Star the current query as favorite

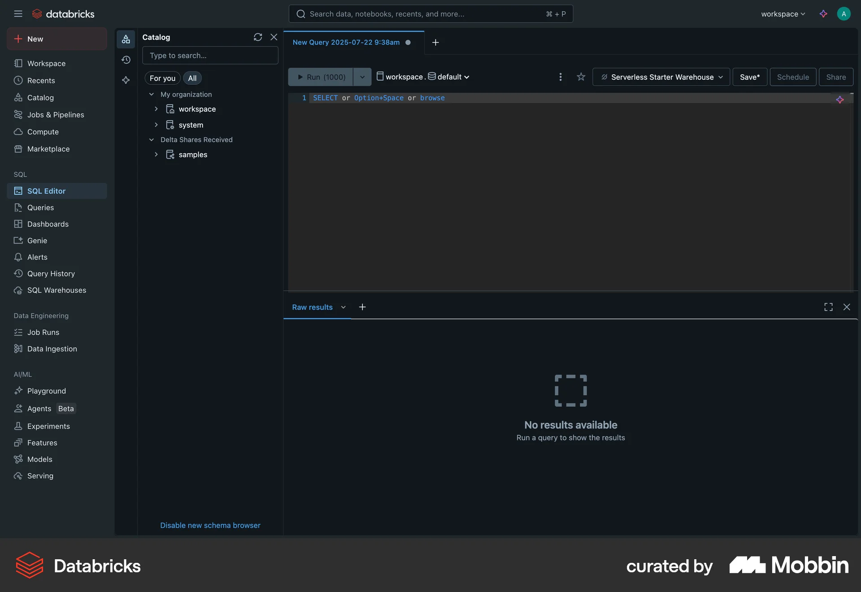click(581, 77)
